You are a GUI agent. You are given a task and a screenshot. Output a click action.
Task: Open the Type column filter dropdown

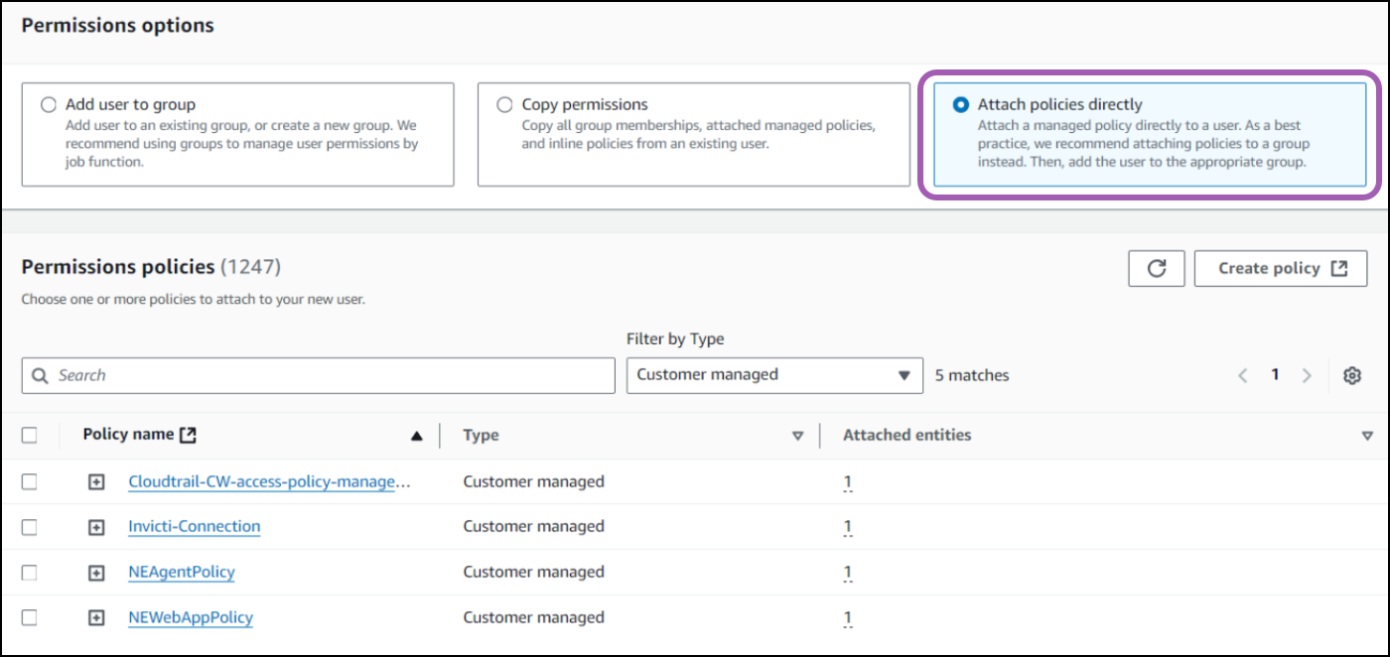tap(798, 435)
